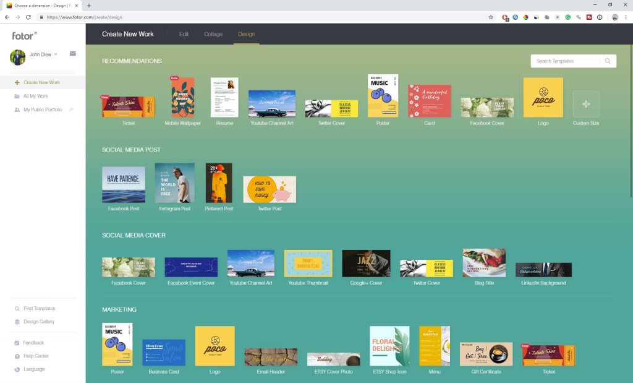633x383 pixels.
Task: Click John Diew's profile avatar
Action: (17, 57)
